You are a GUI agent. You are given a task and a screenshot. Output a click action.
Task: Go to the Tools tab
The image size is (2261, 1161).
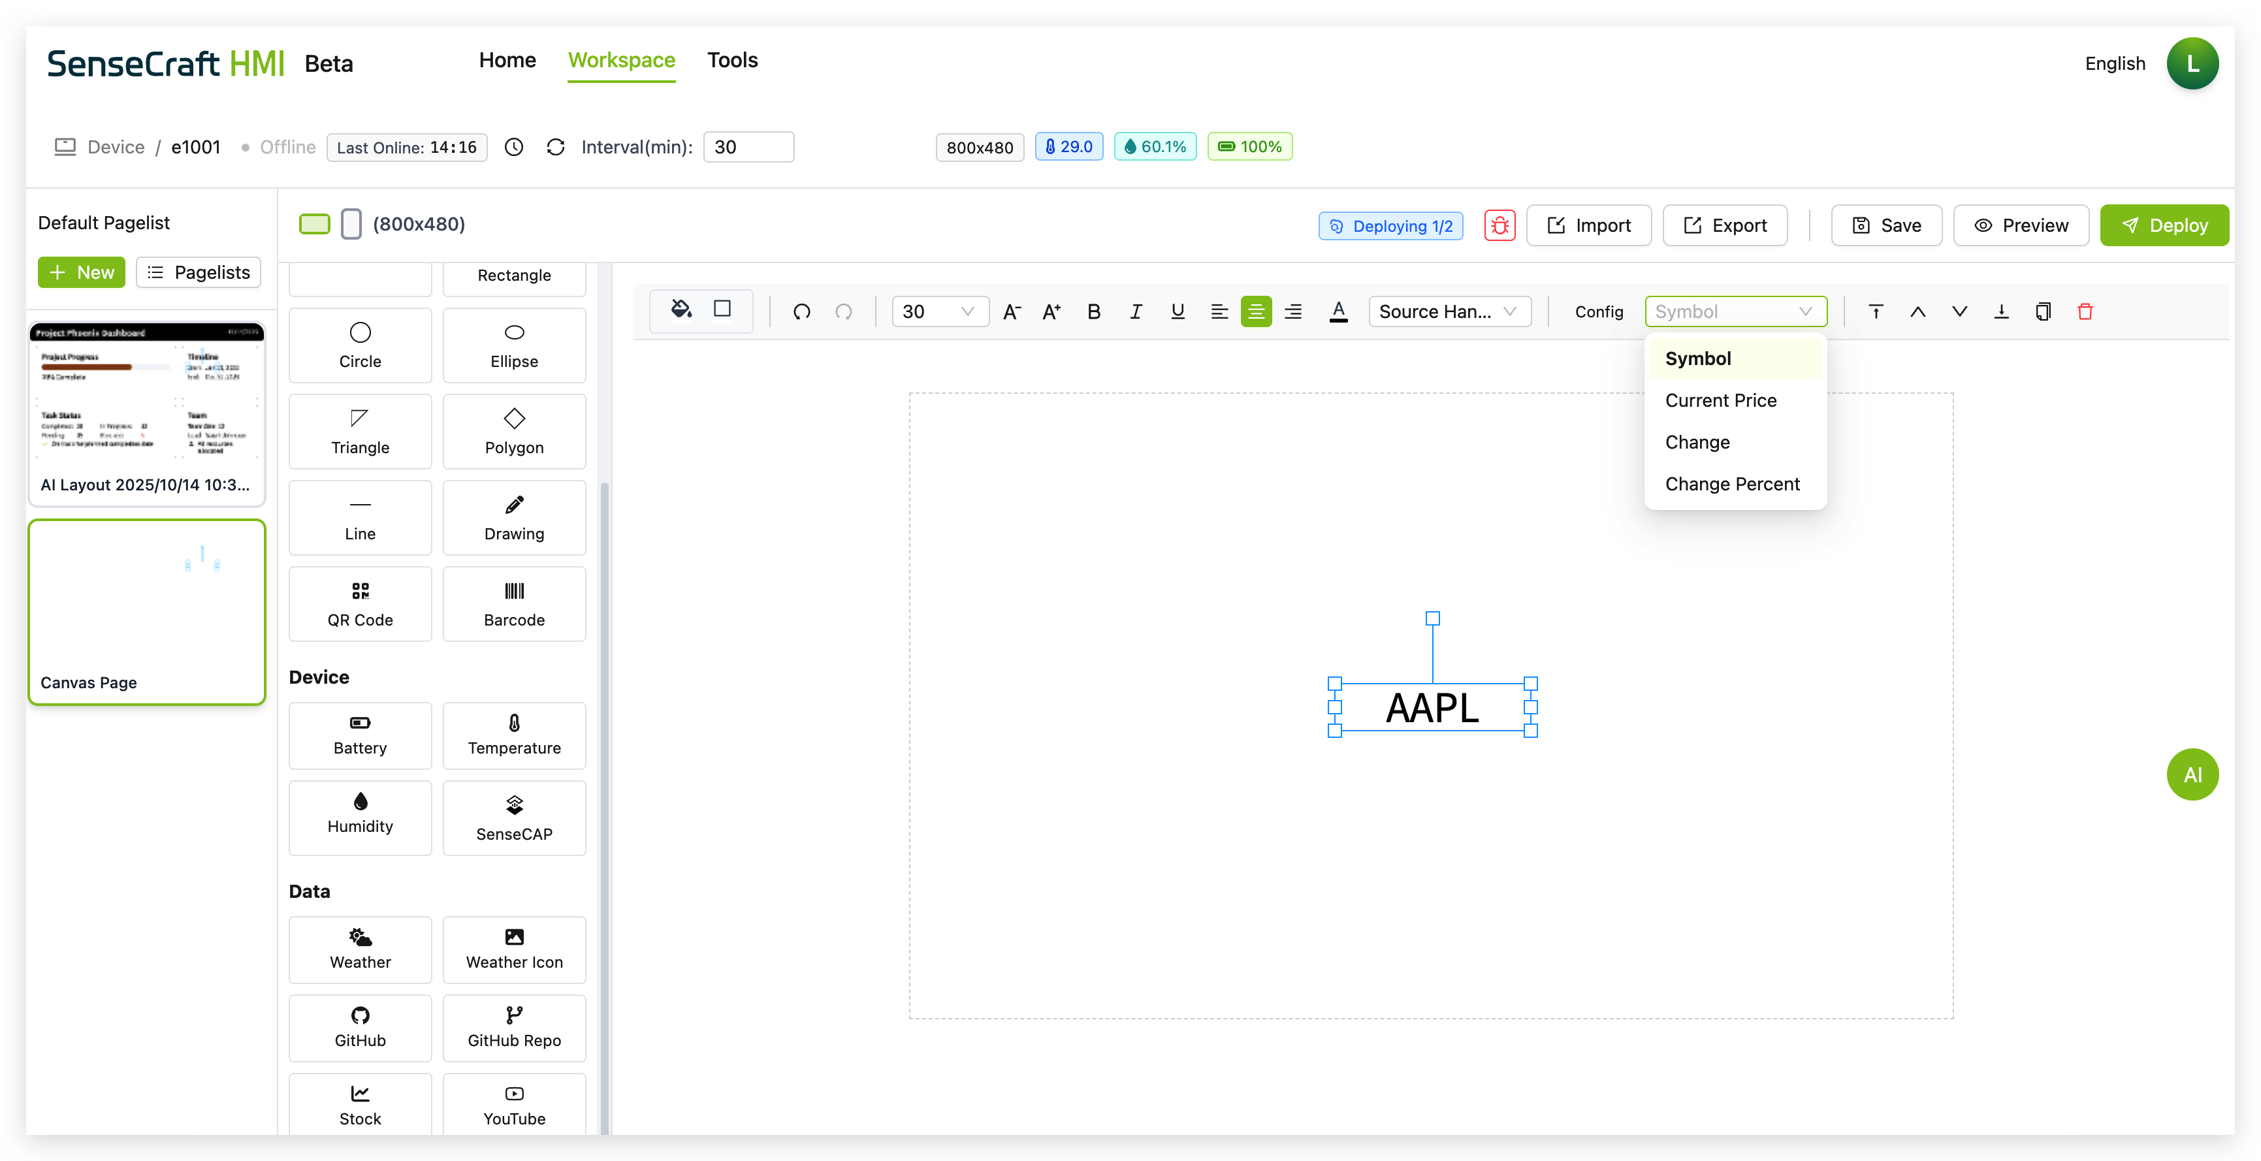(732, 59)
